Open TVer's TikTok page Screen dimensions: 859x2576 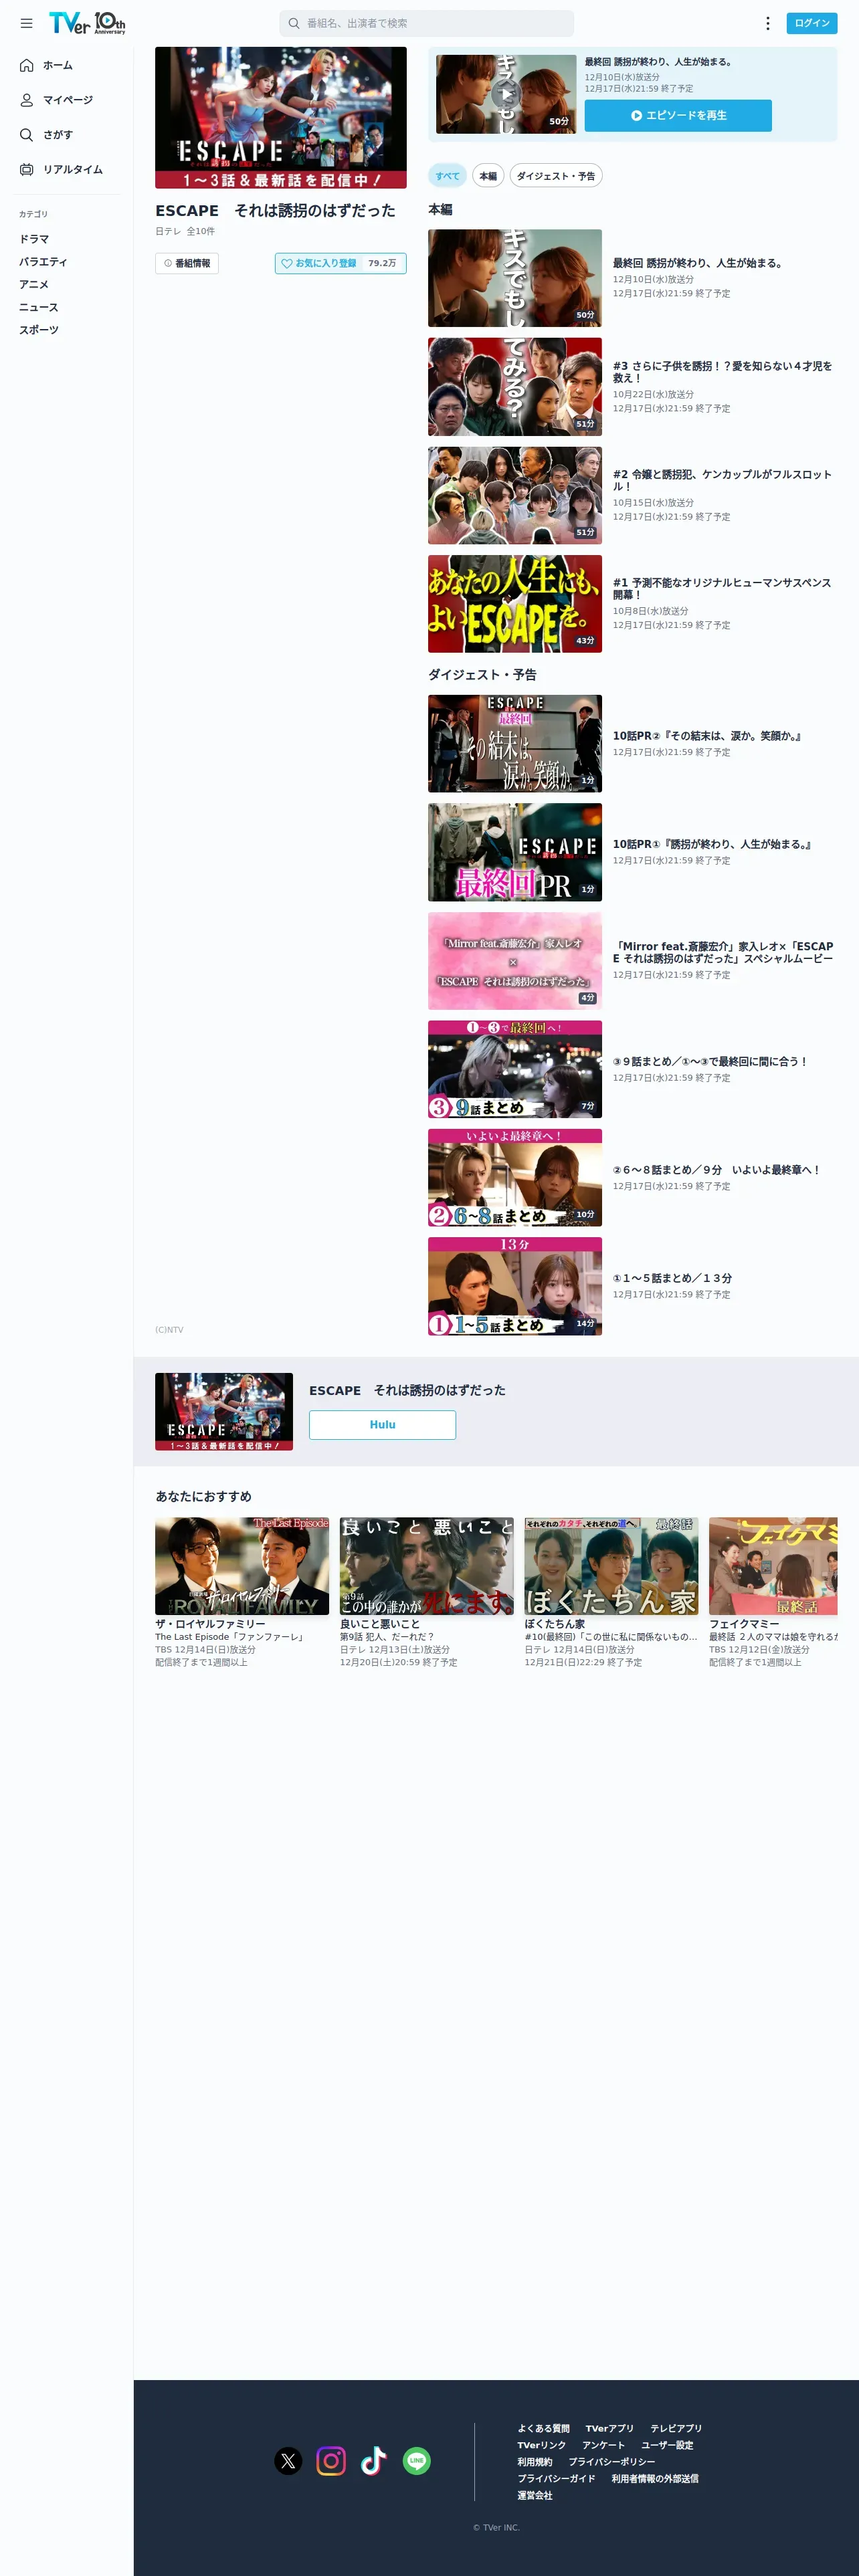374,2461
